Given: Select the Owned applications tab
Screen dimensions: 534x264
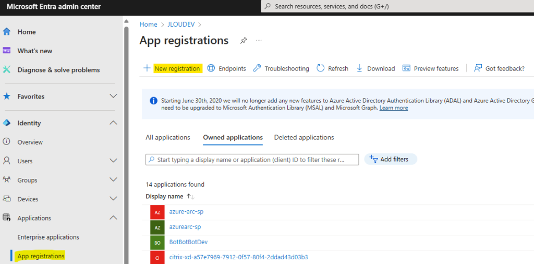Looking at the screenshot, I should click(x=233, y=137).
